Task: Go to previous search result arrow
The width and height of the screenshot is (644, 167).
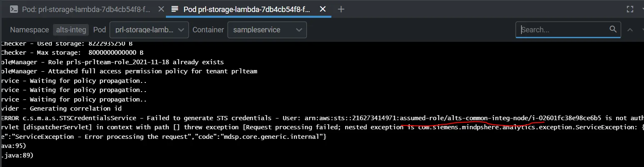Action: point(630,30)
